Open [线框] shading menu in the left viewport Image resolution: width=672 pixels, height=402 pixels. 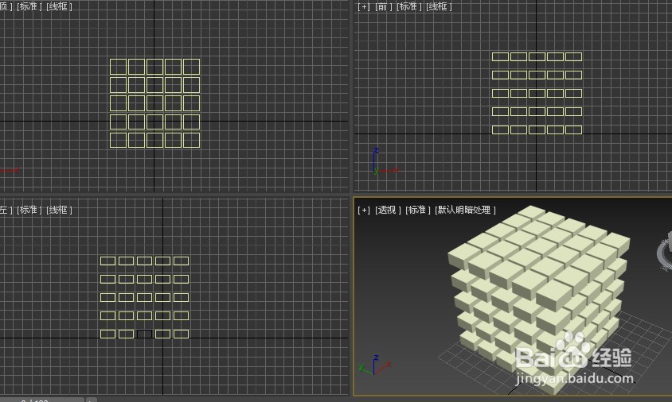pyautogui.click(x=59, y=210)
